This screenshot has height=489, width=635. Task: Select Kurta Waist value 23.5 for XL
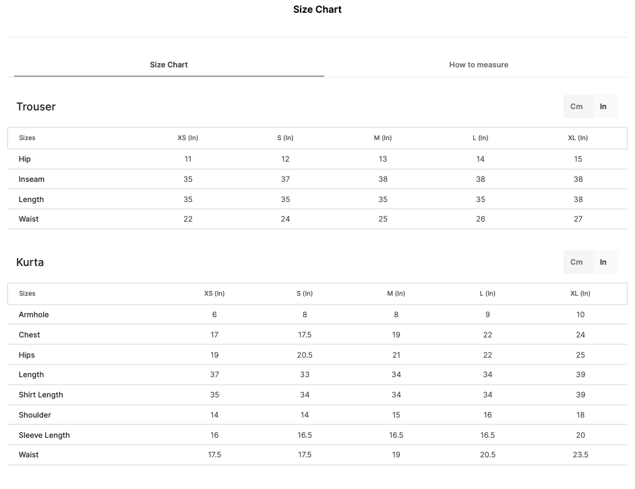tap(580, 455)
